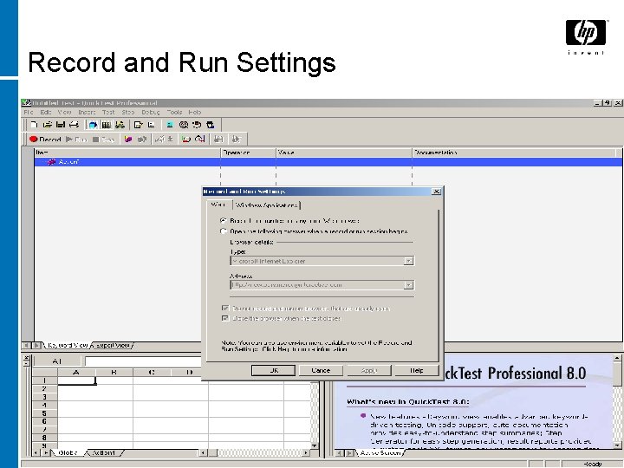Click the Print toolbar icon
Image resolution: width=624 pixels, height=468 pixels.
74,125
